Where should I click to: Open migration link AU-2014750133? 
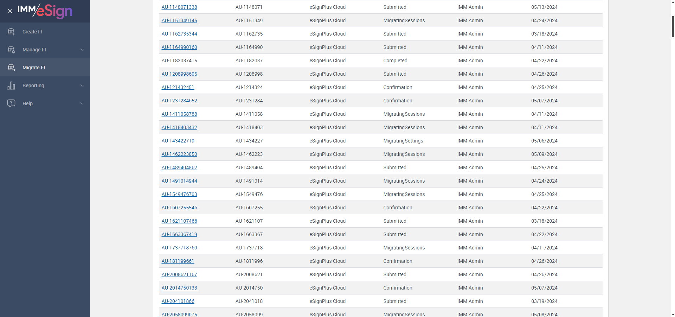[x=179, y=288]
